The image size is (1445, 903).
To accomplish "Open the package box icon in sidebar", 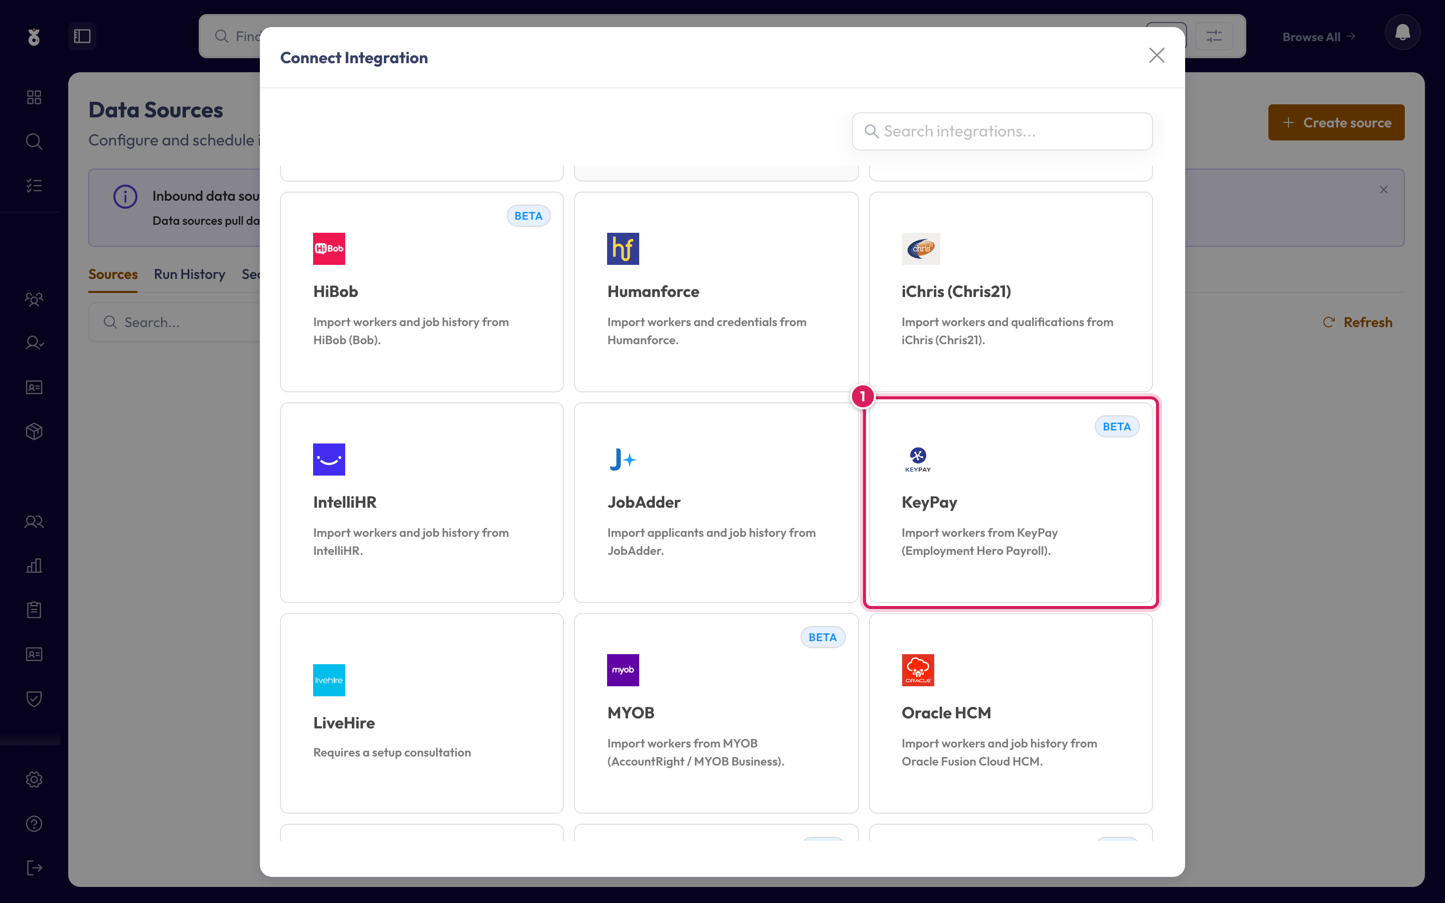I will click(x=34, y=431).
